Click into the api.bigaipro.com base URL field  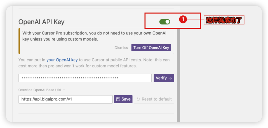[66, 99]
